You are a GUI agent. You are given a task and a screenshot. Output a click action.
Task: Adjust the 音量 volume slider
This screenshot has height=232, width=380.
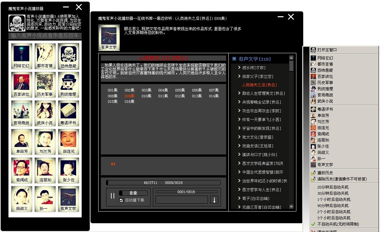coord(133,193)
